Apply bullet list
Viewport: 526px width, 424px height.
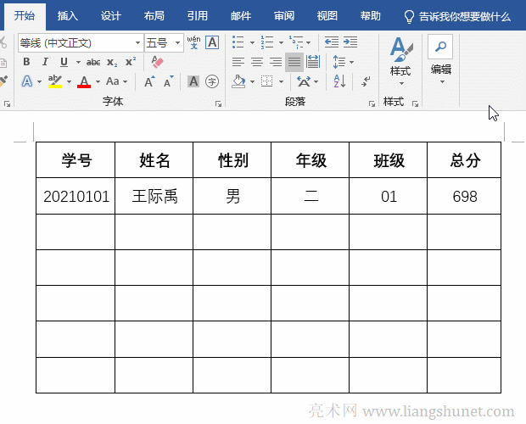(x=238, y=42)
